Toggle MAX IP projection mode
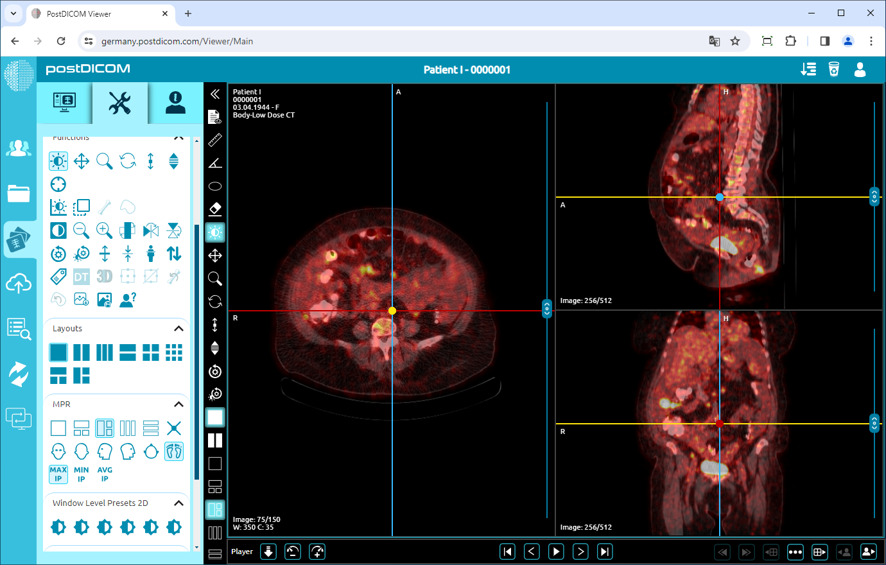 [x=58, y=474]
